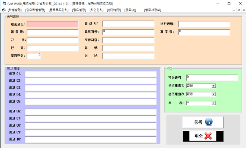Click the 기타 group title
The height and width of the screenshot is (148, 246).
click(x=169, y=68)
